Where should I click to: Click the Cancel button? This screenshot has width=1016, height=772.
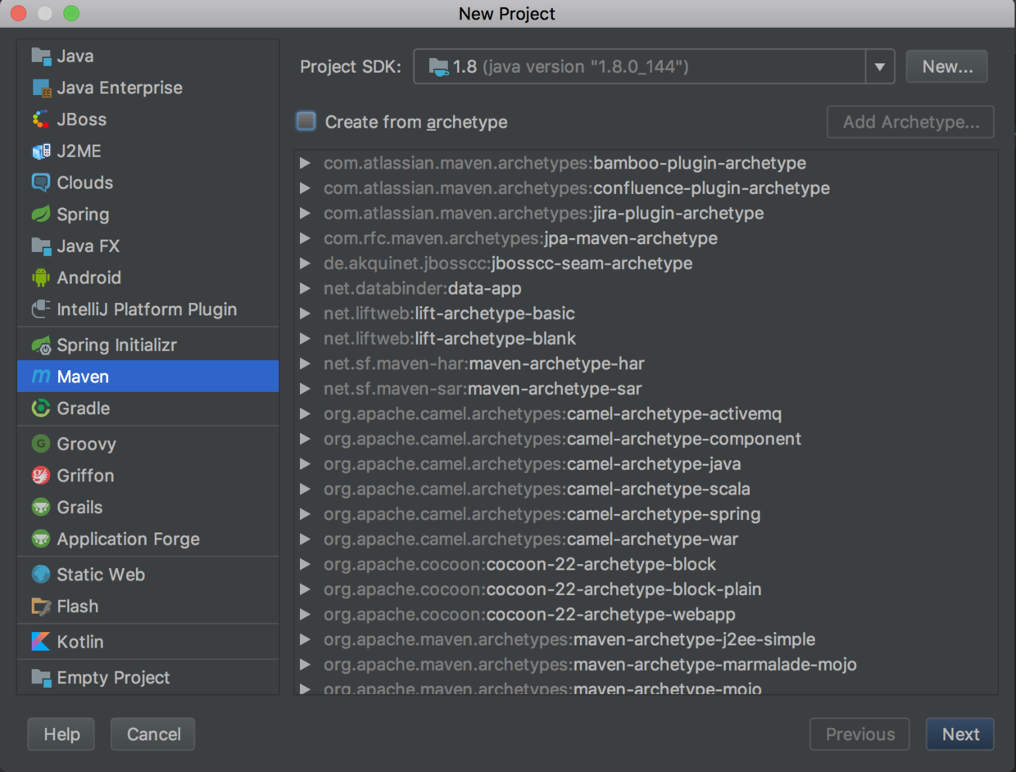(x=153, y=734)
